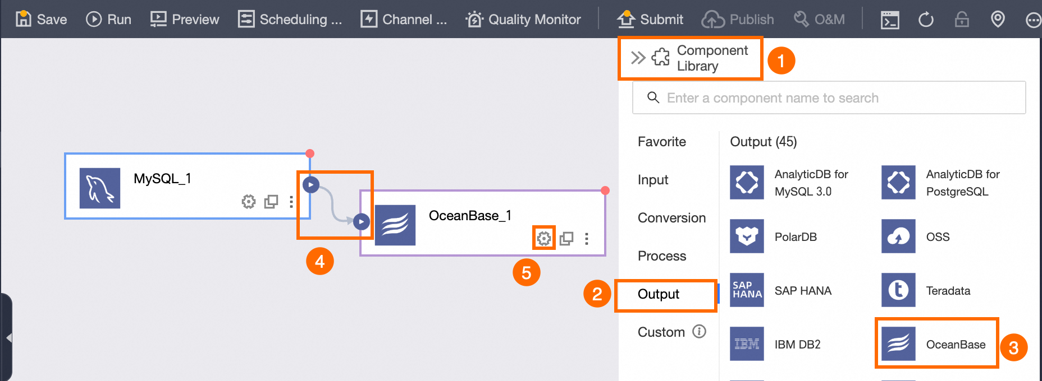Click OceanBase_1 node input port
1042x381 pixels.
361,222
